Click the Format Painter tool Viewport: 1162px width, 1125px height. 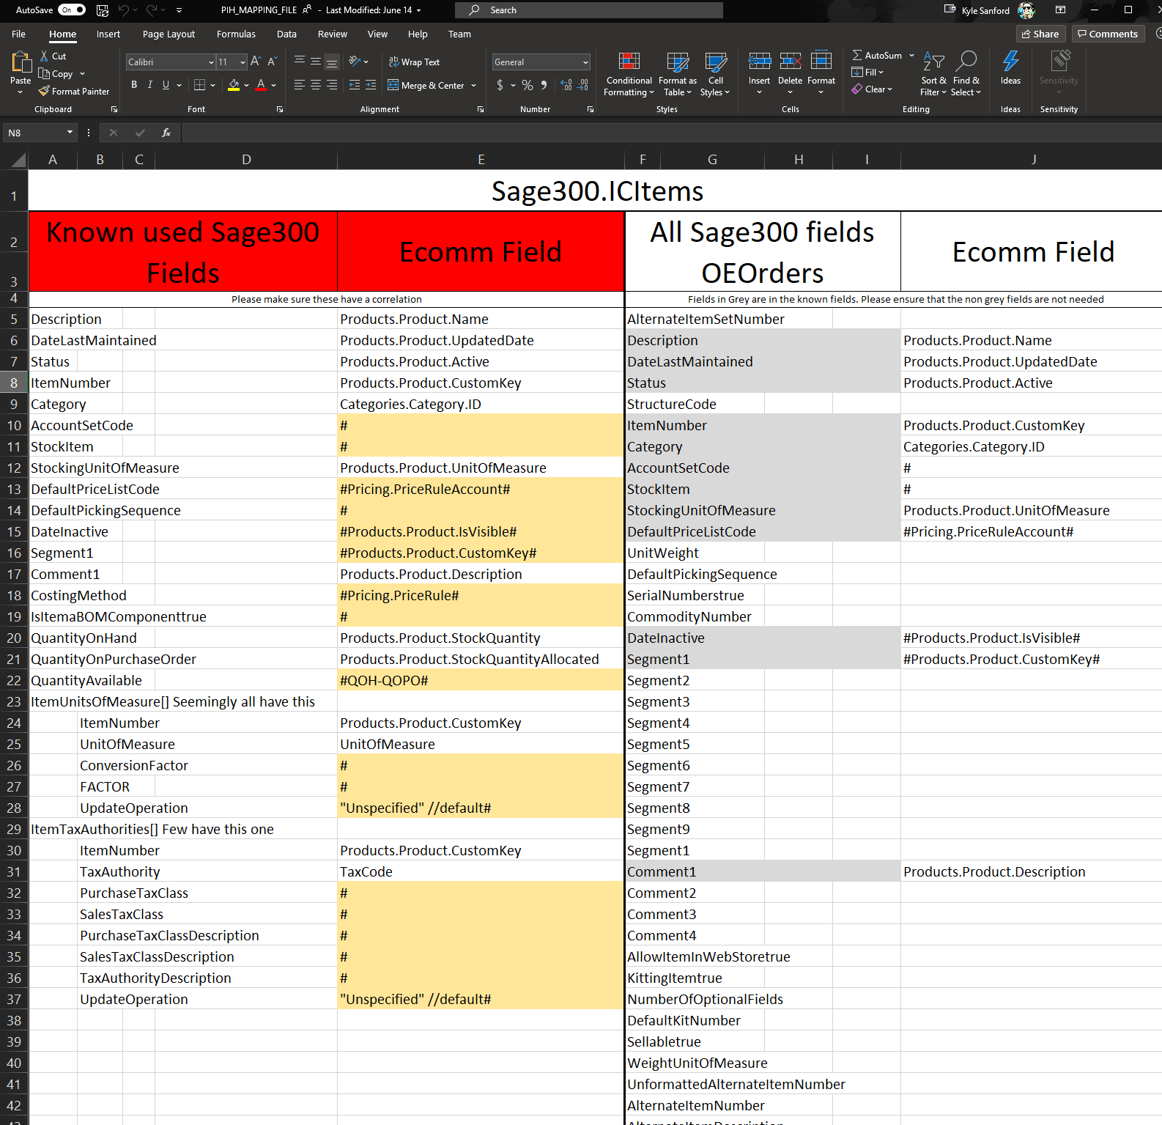(x=75, y=92)
